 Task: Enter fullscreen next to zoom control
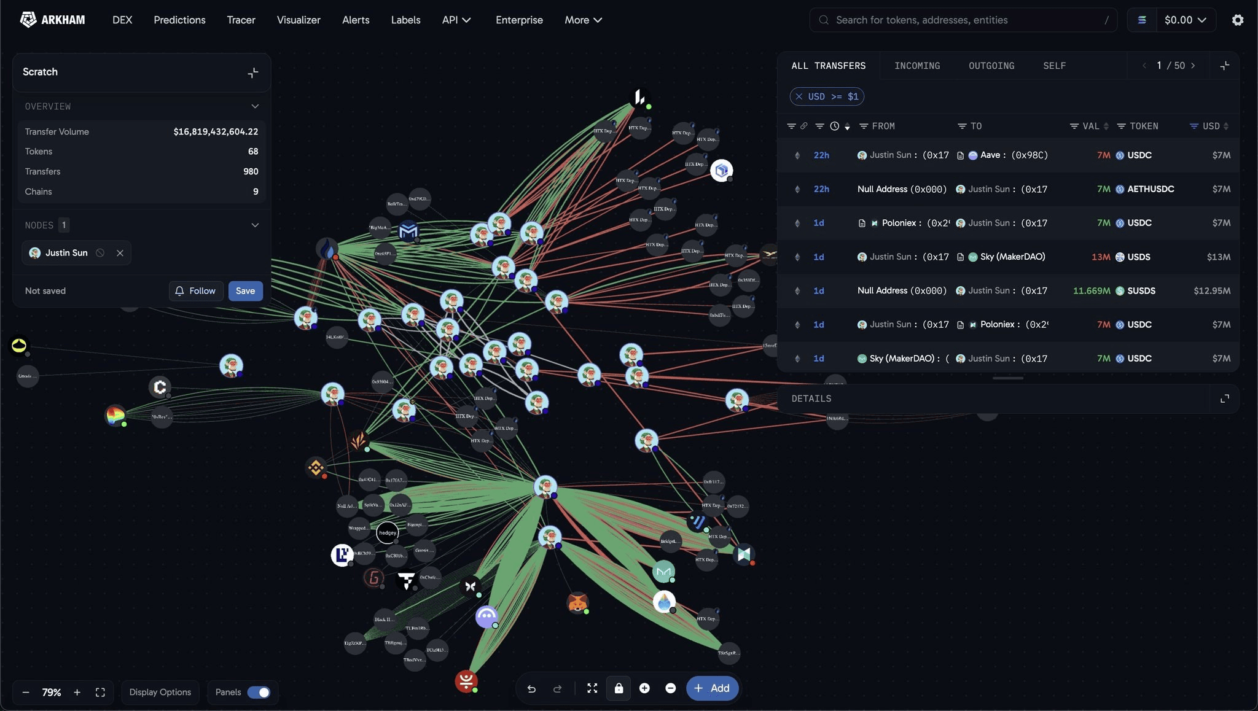pyautogui.click(x=100, y=693)
